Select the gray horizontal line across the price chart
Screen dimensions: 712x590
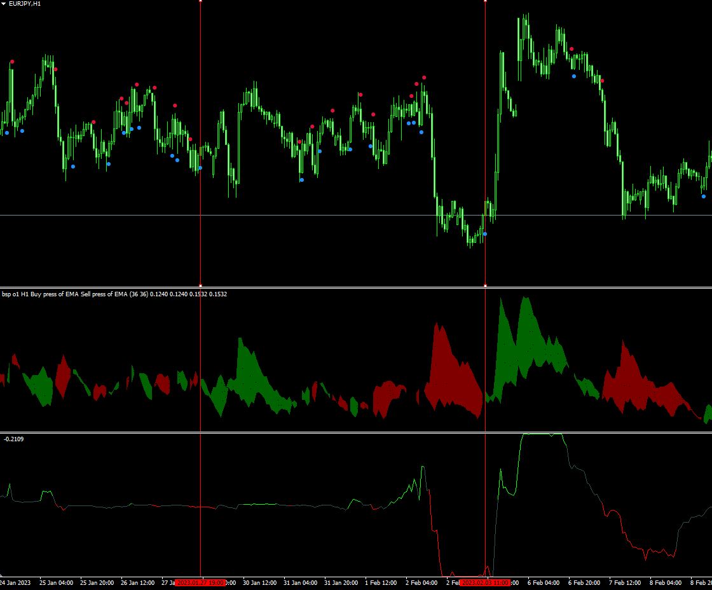pyautogui.click(x=356, y=216)
